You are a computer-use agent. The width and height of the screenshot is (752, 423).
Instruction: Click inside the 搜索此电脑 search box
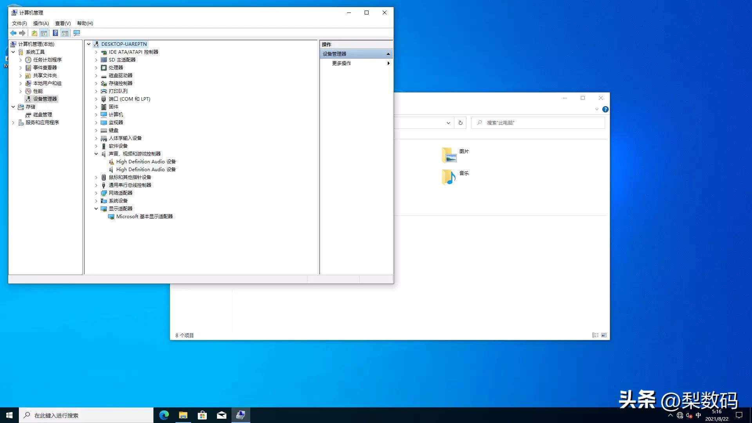point(537,123)
